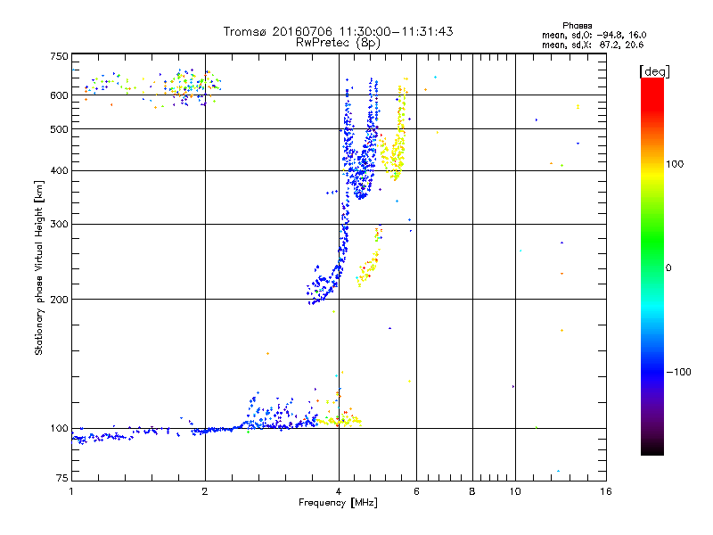Click the x-axis label 'Frequency [MHz]'
The image size is (713, 535).
click(338, 503)
